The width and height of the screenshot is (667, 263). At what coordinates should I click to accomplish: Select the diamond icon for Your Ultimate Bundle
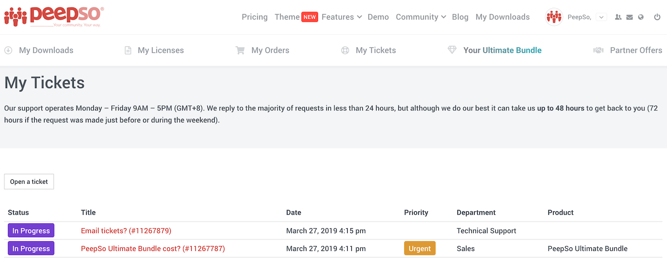coord(452,50)
